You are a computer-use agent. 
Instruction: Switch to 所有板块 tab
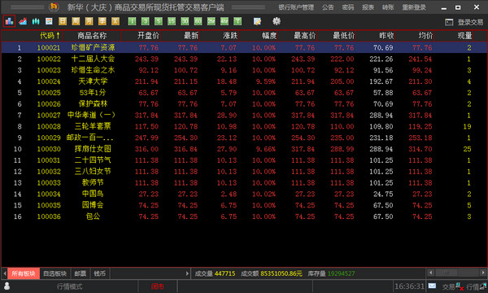24,273
